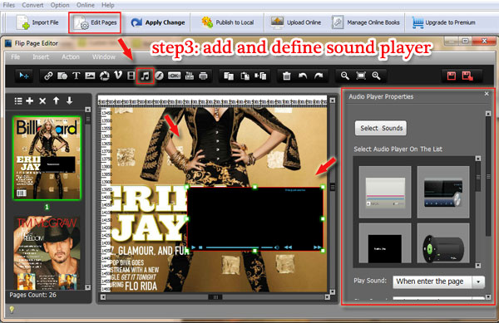
Task: Copy objects to other pages icon
Action: click(x=260, y=76)
